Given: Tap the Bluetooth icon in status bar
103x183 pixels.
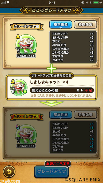Looking at the screenshot, I should (x=91, y=3).
